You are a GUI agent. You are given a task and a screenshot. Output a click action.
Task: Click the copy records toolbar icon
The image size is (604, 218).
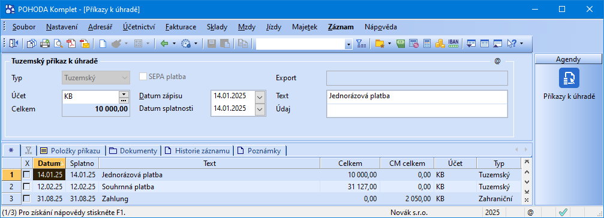tap(32, 44)
